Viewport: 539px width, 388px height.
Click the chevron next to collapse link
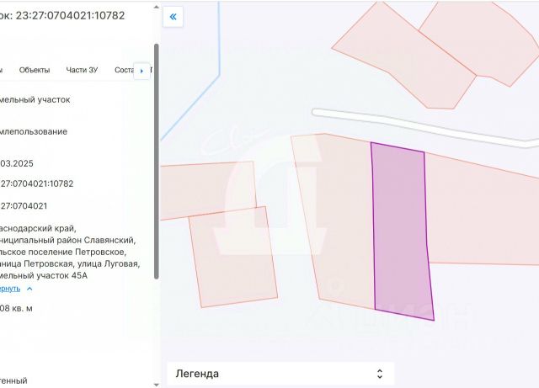29,289
